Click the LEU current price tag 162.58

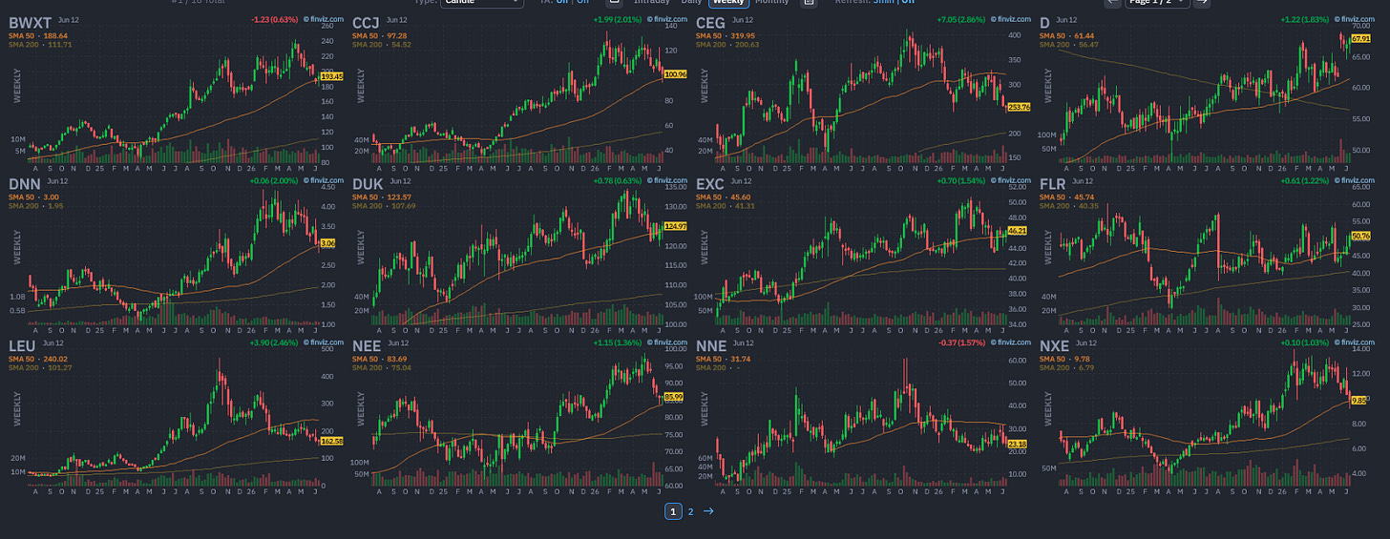[x=332, y=441]
